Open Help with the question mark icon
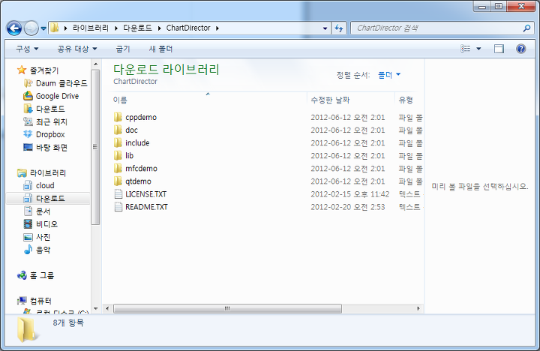The height and width of the screenshot is (351, 540). point(521,49)
